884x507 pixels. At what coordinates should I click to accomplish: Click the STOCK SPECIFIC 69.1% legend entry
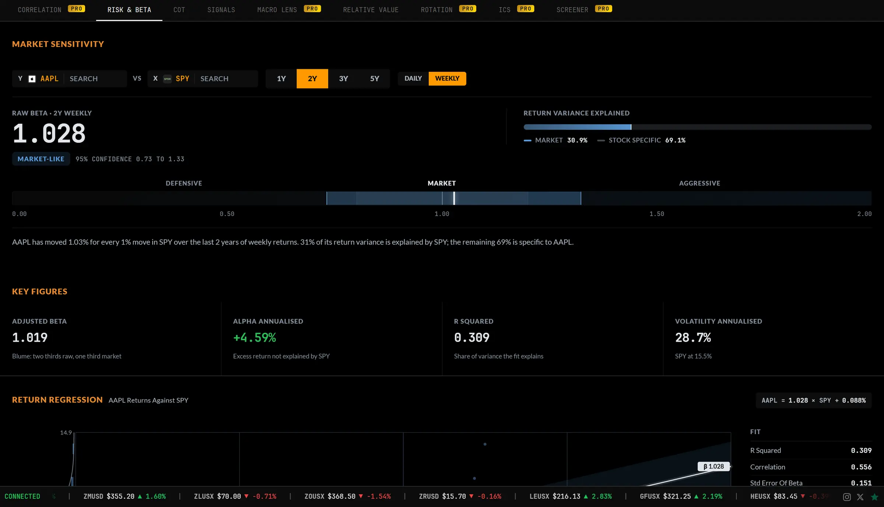(x=641, y=140)
